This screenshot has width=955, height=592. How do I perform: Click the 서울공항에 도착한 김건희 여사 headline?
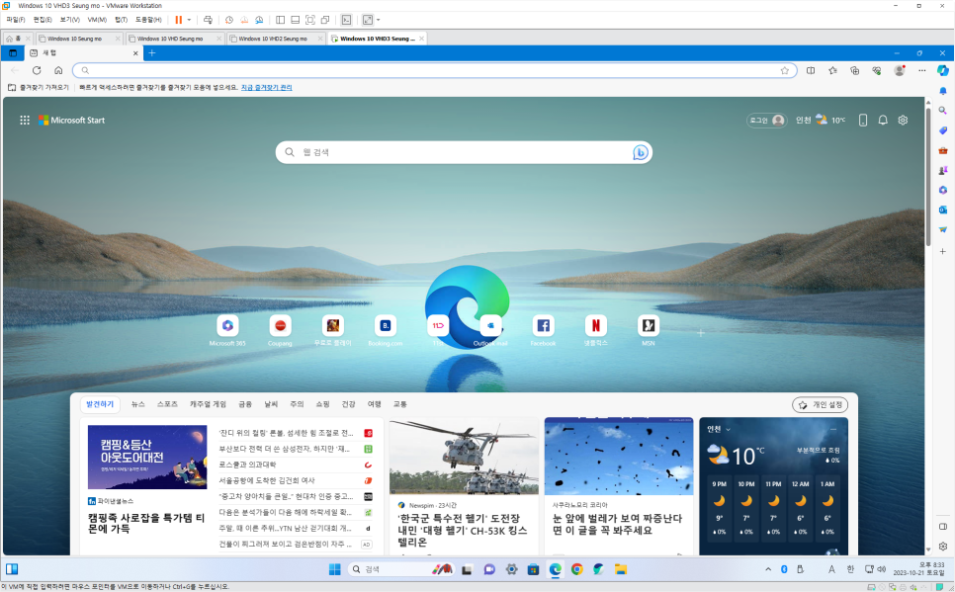267,480
